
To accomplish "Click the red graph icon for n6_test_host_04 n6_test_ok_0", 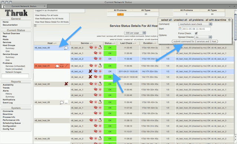I will [x=91, y=120].
